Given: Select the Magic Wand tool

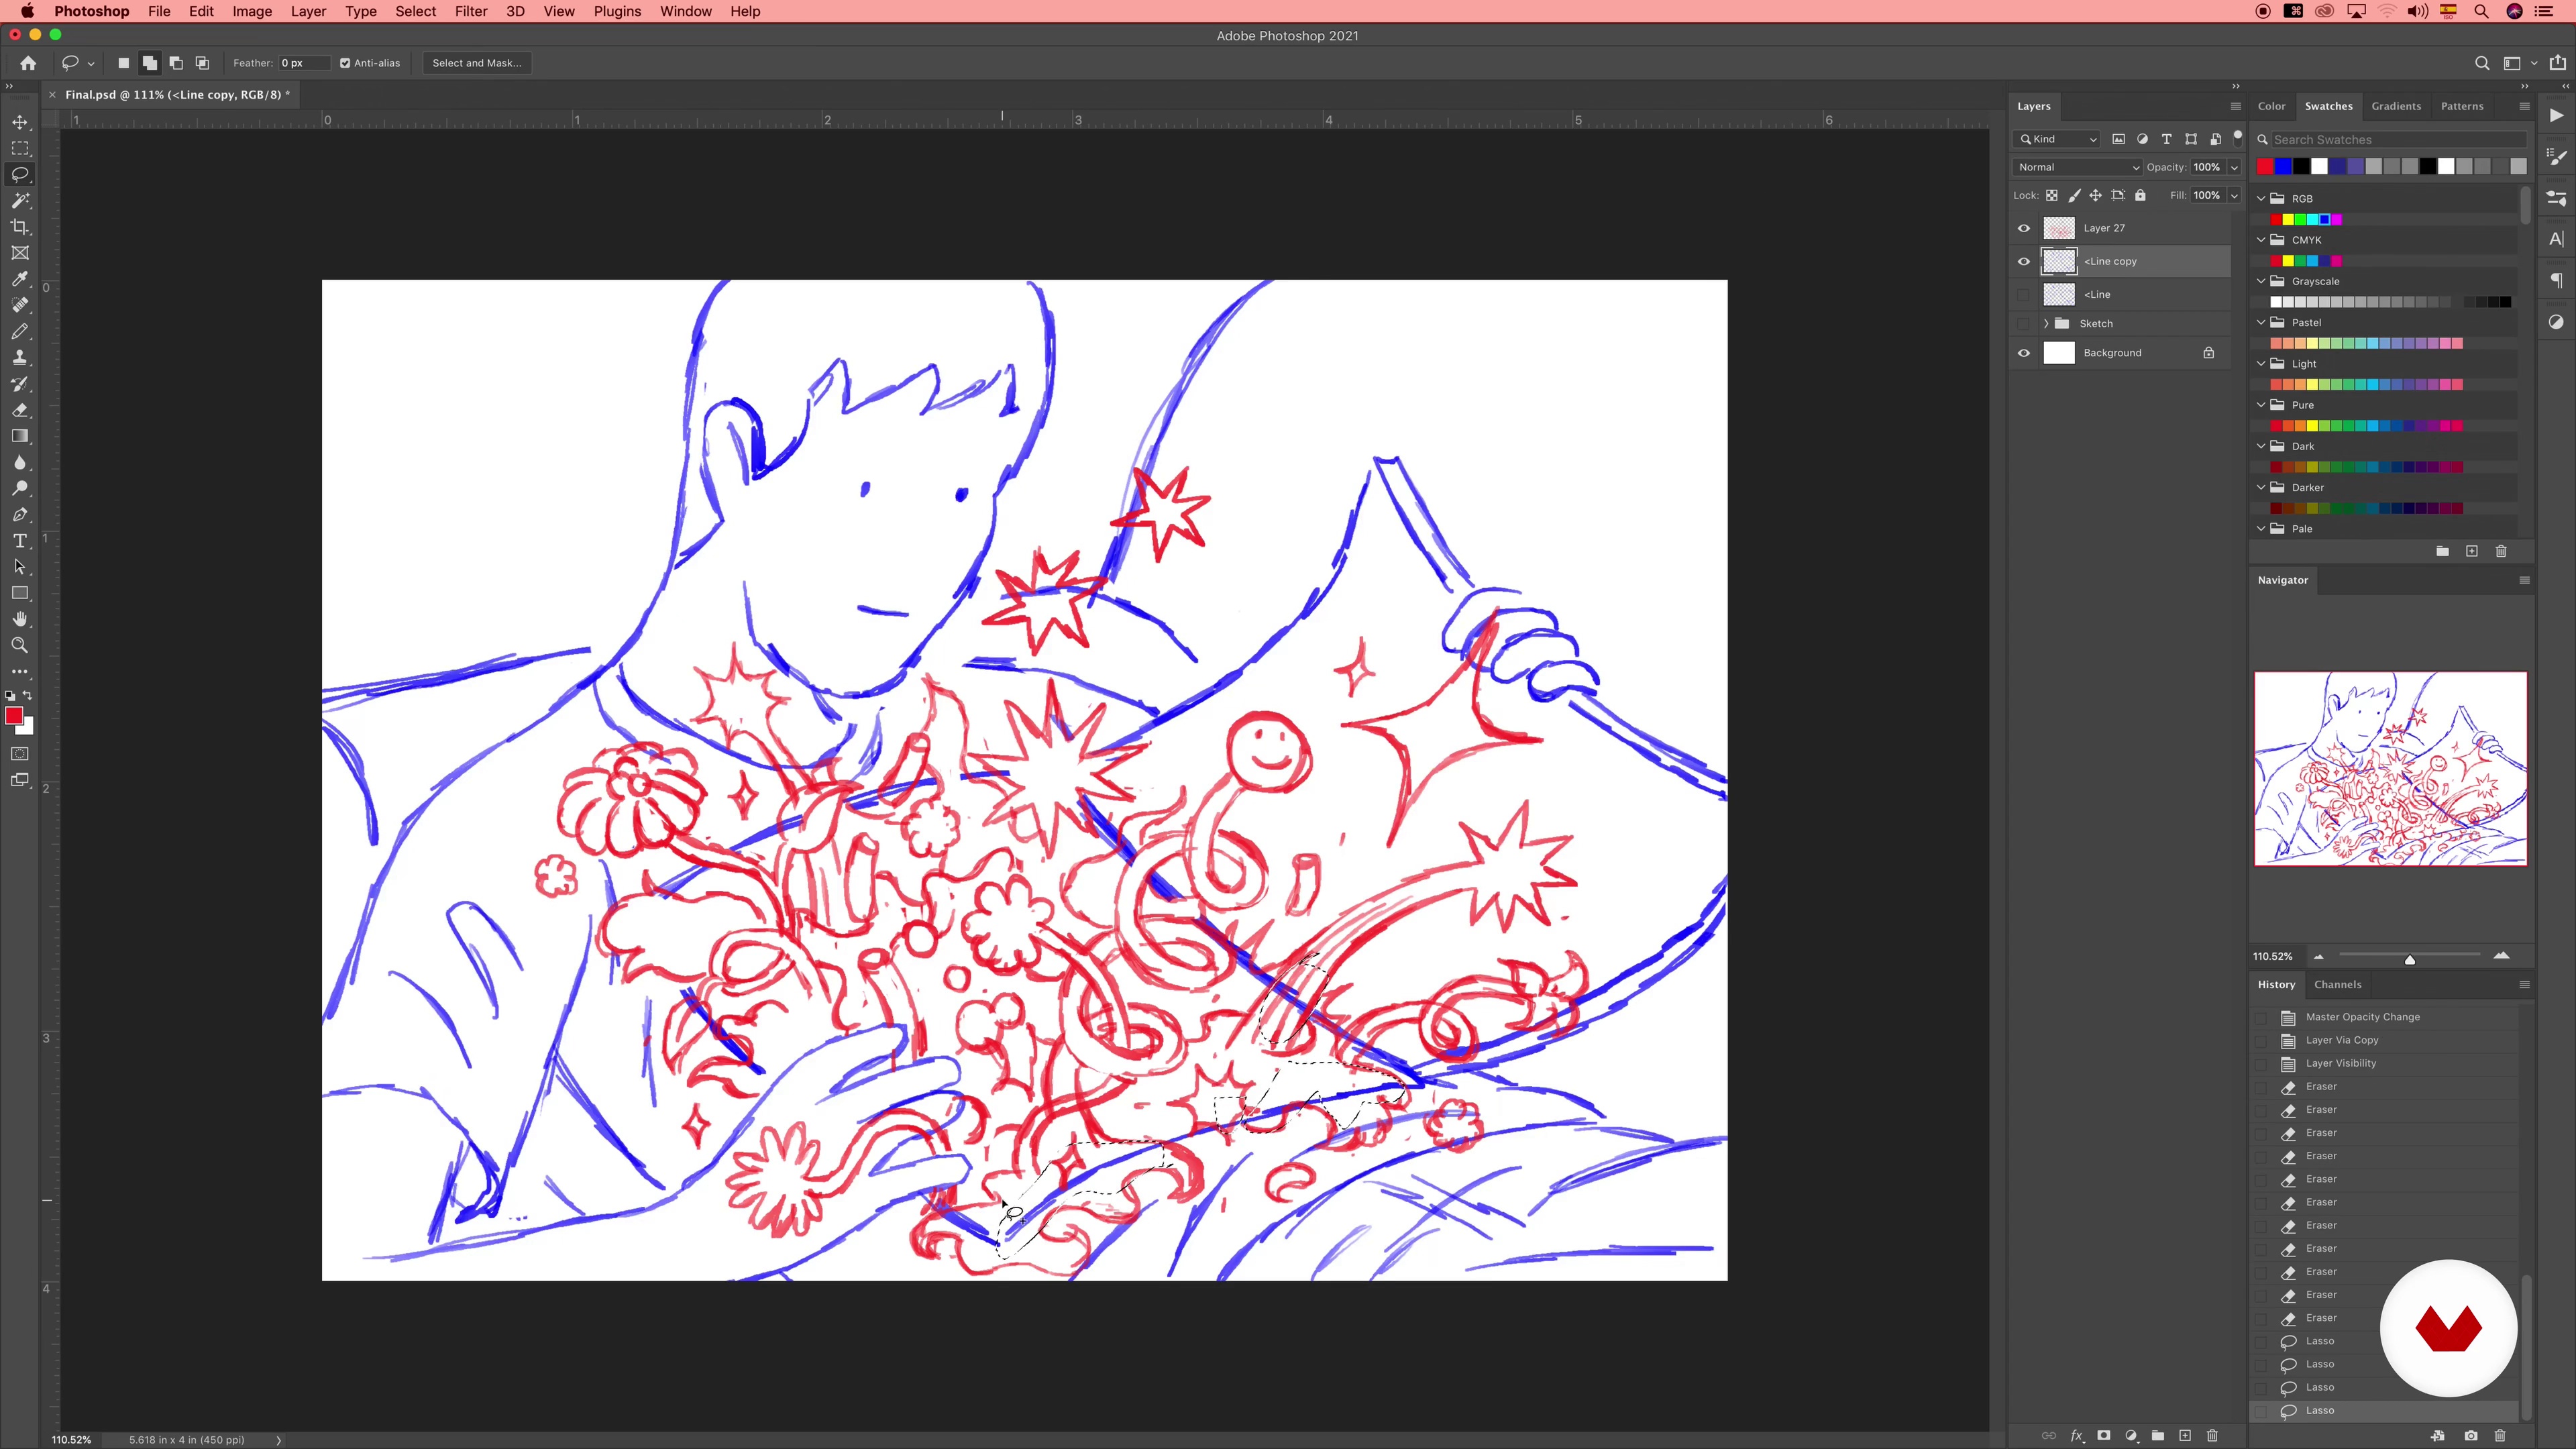Looking at the screenshot, I should (20, 200).
